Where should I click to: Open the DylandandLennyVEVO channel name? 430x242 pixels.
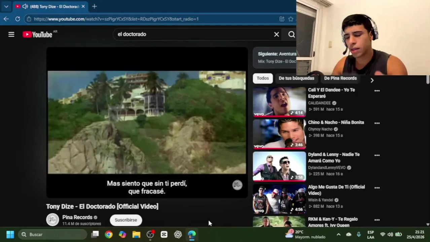pos(327,167)
